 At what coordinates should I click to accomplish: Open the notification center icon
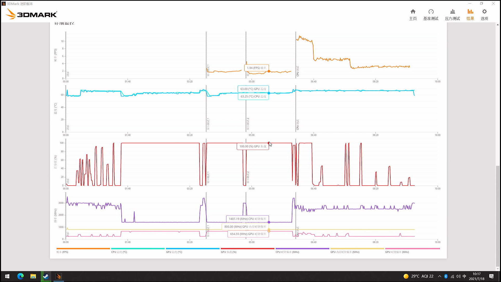[491, 276]
